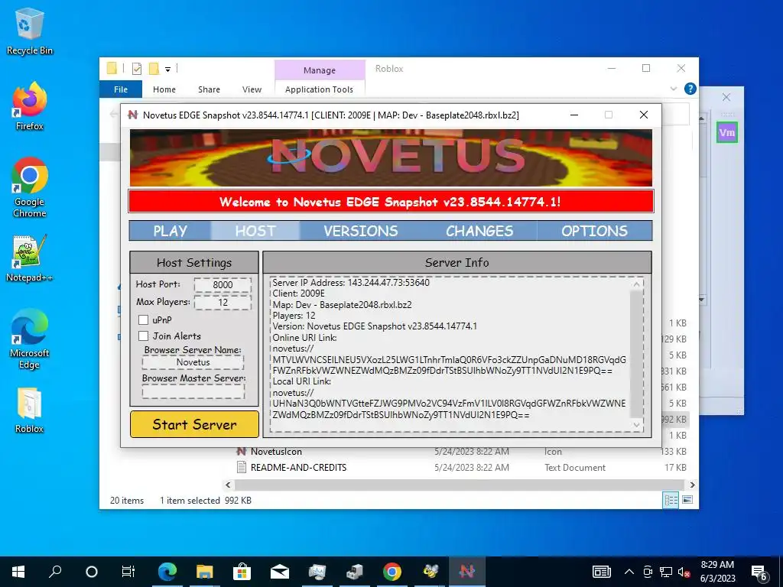Switch to the HOST tab

[255, 231]
